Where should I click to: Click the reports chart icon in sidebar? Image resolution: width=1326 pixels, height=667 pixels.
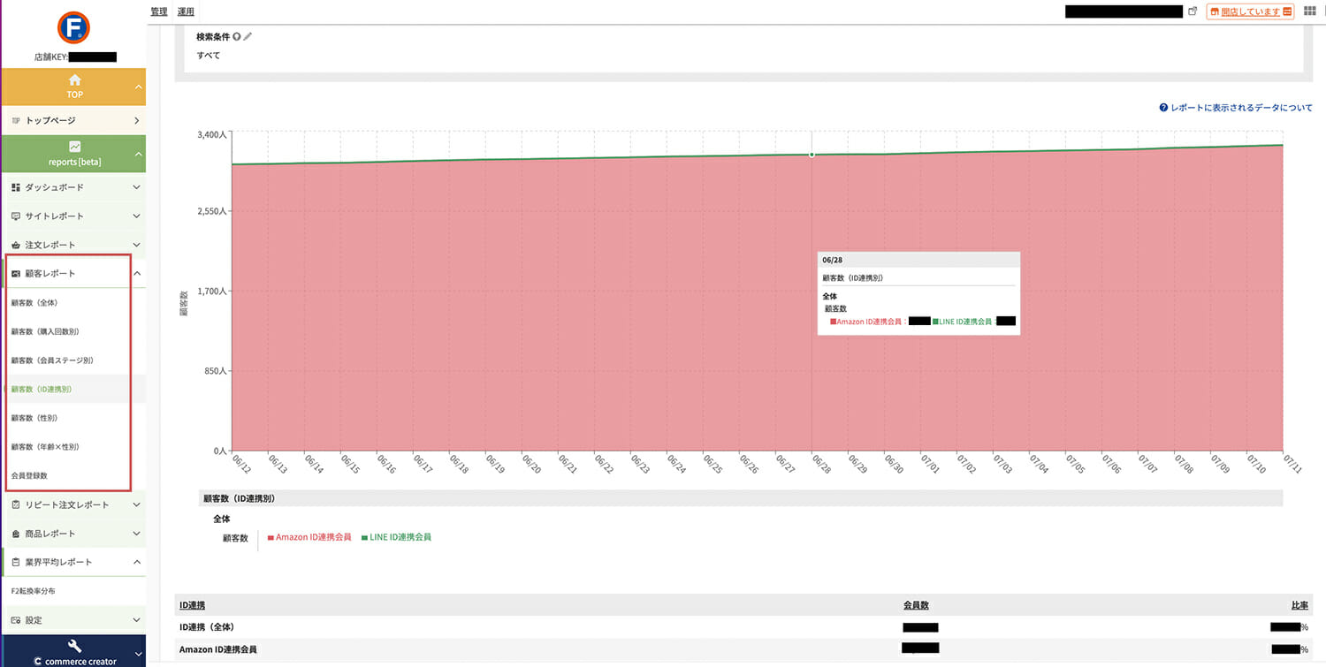(x=74, y=147)
